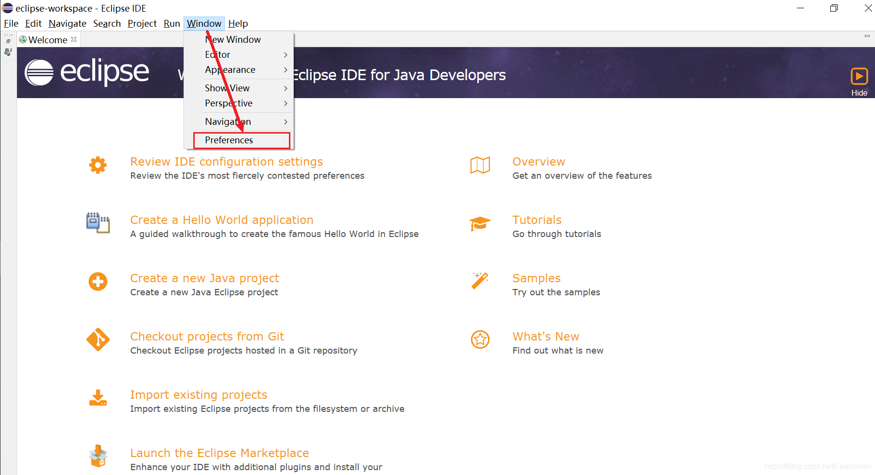
Task: Open the Overview link
Action: click(538, 162)
